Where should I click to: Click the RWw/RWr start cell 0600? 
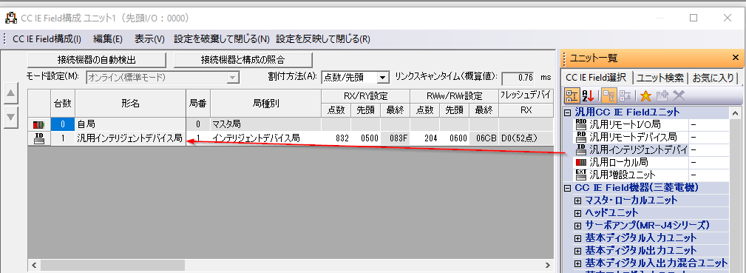point(455,138)
